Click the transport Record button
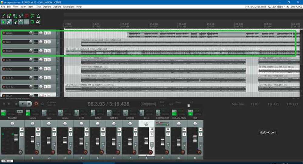The height and width of the screenshot is (164, 303). coord(36,103)
